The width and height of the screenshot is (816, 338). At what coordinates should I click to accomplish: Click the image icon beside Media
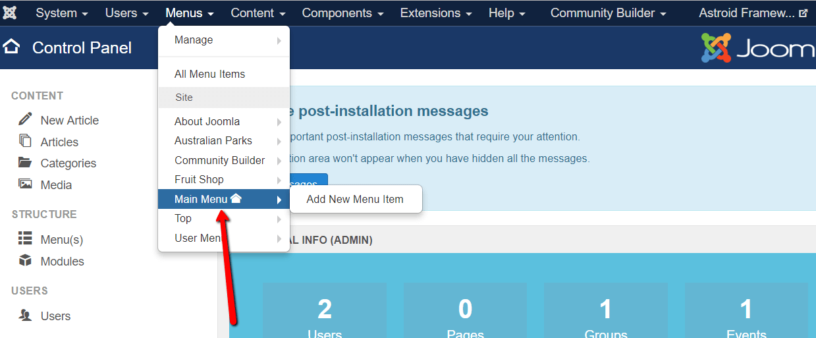[x=25, y=184]
